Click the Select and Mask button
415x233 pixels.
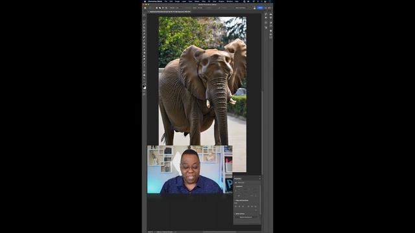coord(241,8)
